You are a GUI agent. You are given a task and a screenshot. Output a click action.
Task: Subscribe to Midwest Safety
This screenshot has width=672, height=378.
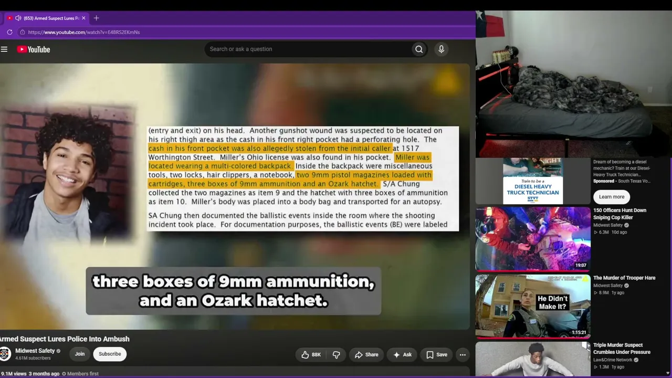click(110, 354)
